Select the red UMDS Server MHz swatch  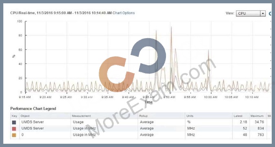point(14,129)
